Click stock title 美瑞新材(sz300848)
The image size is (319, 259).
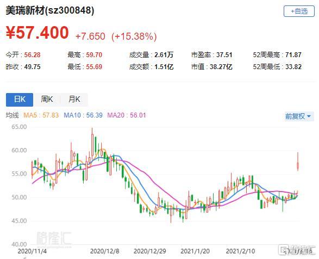pos(50,10)
